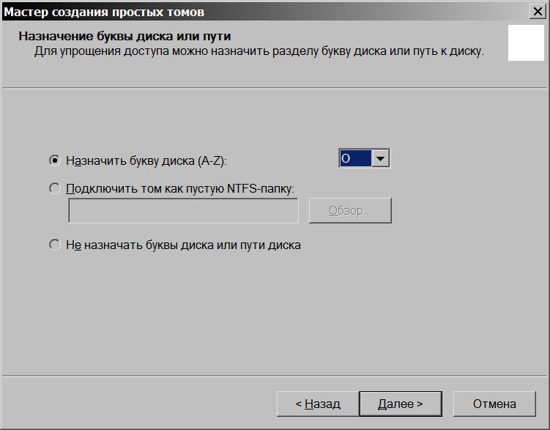550x430 pixels.
Task: Open the drive letter dropdown arrow
Action: tap(380, 158)
